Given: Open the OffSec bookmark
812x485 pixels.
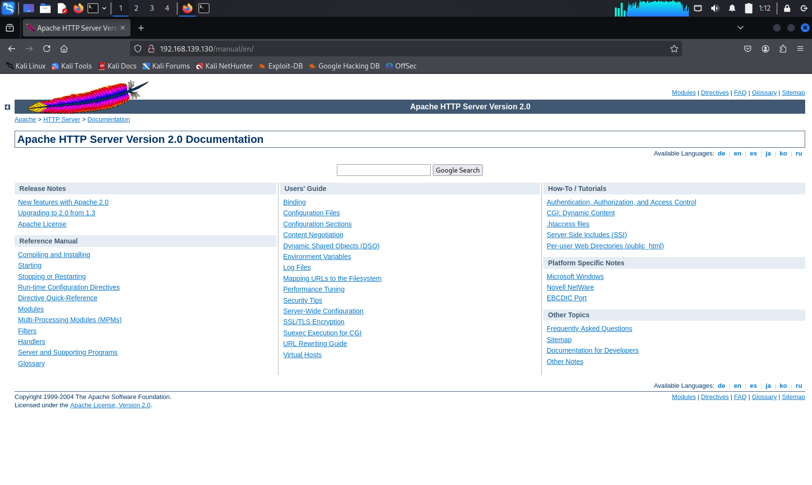Looking at the screenshot, I should [401, 66].
